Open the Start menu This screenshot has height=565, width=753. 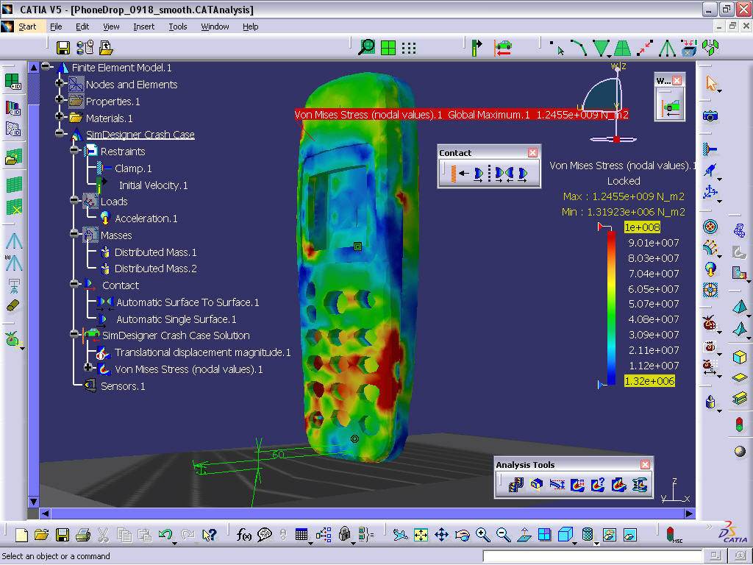[27, 26]
